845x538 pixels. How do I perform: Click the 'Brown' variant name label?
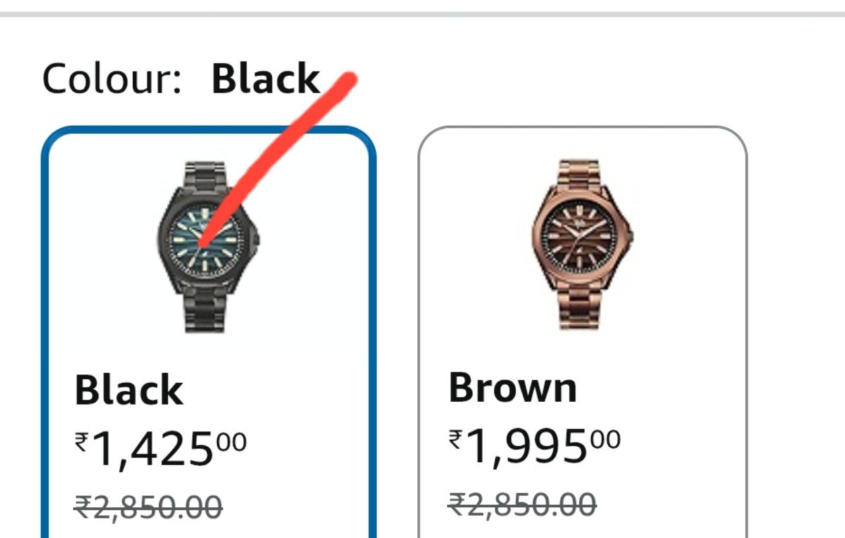coord(514,386)
